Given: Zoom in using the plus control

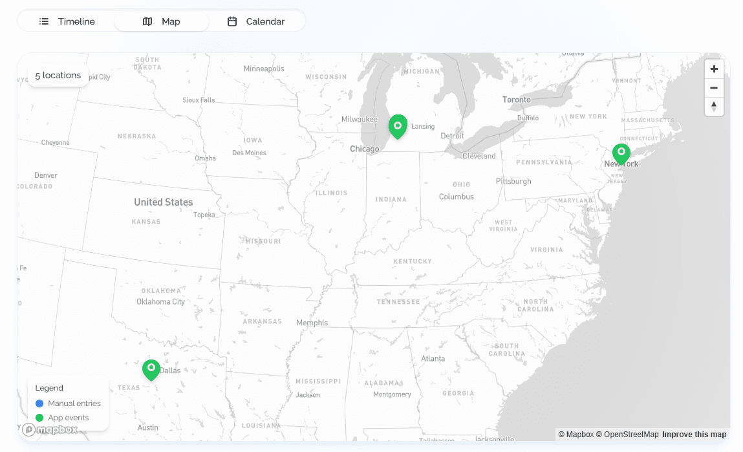Looking at the screenshot, I should click(714, 69).
